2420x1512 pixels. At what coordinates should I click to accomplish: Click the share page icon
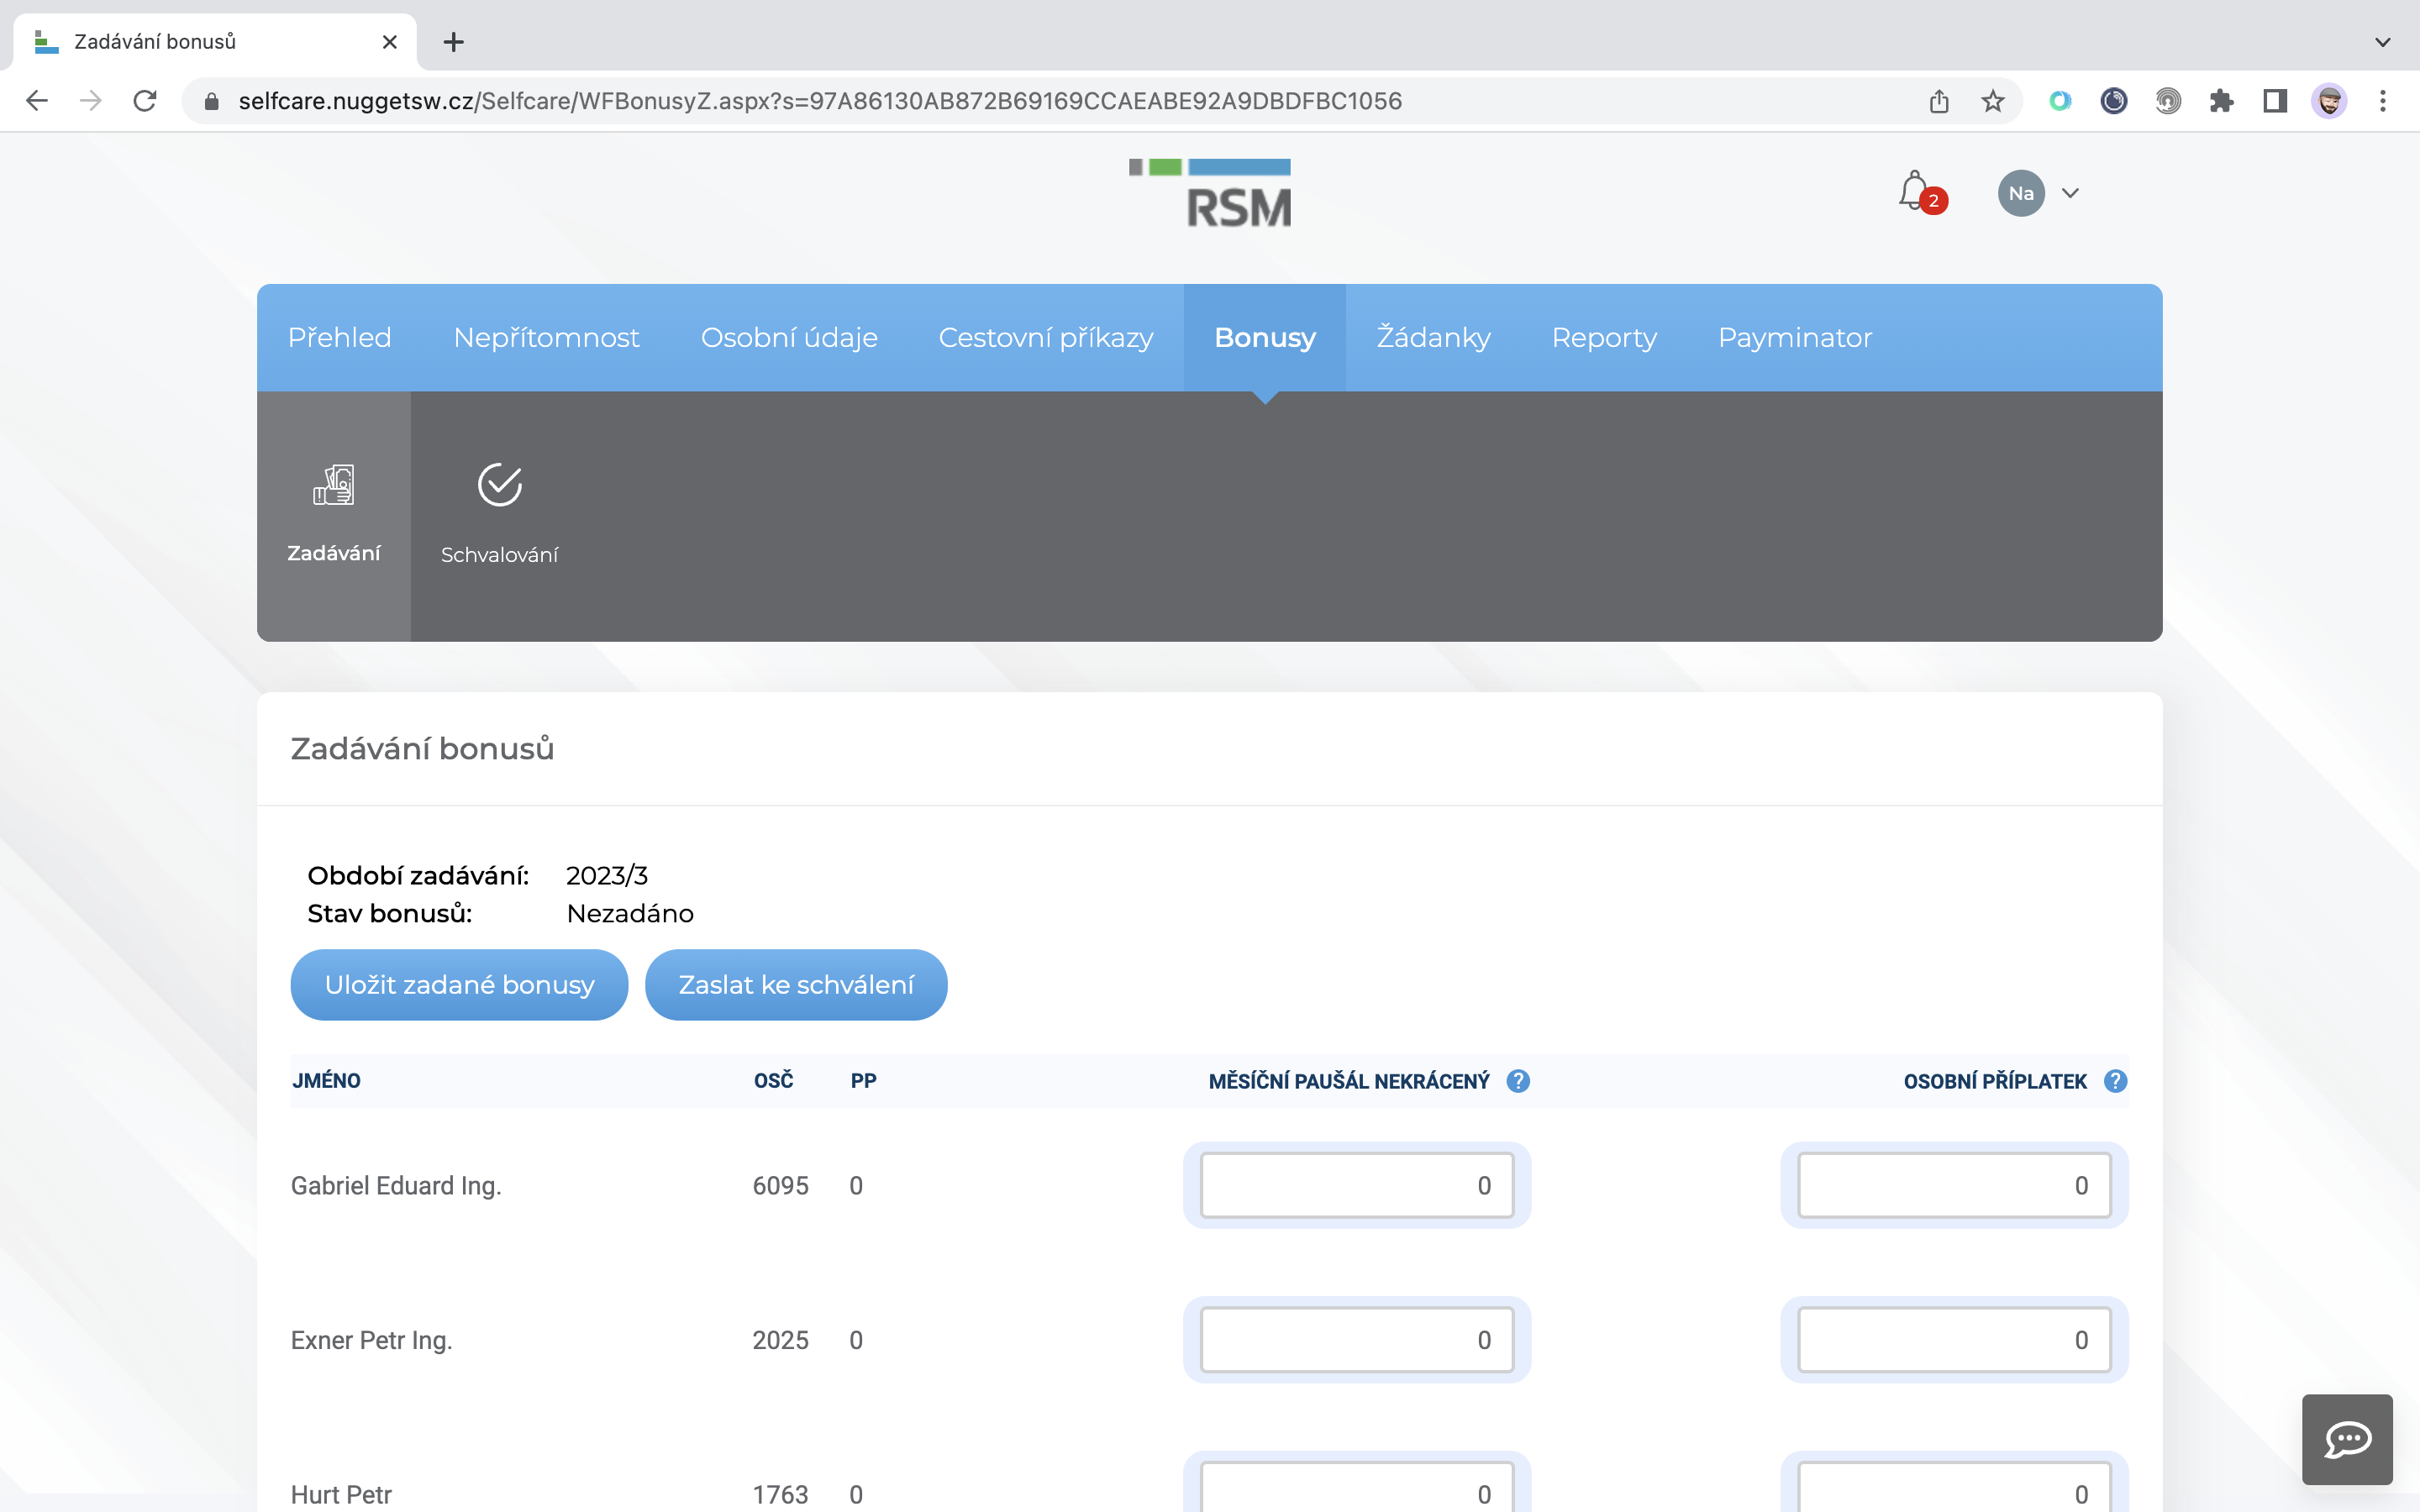tap(1939, 101)
